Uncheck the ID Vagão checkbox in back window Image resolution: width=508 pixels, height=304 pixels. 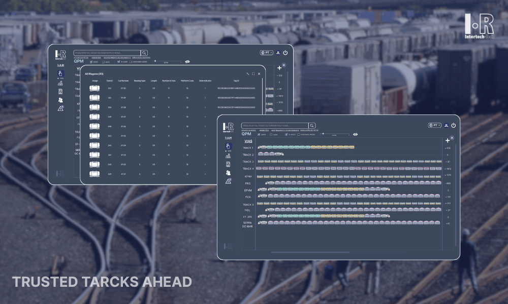(118, 62)
